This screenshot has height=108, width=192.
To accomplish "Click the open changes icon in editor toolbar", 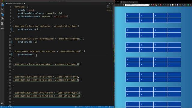I will pyautogui.click(x=106, y=4).
